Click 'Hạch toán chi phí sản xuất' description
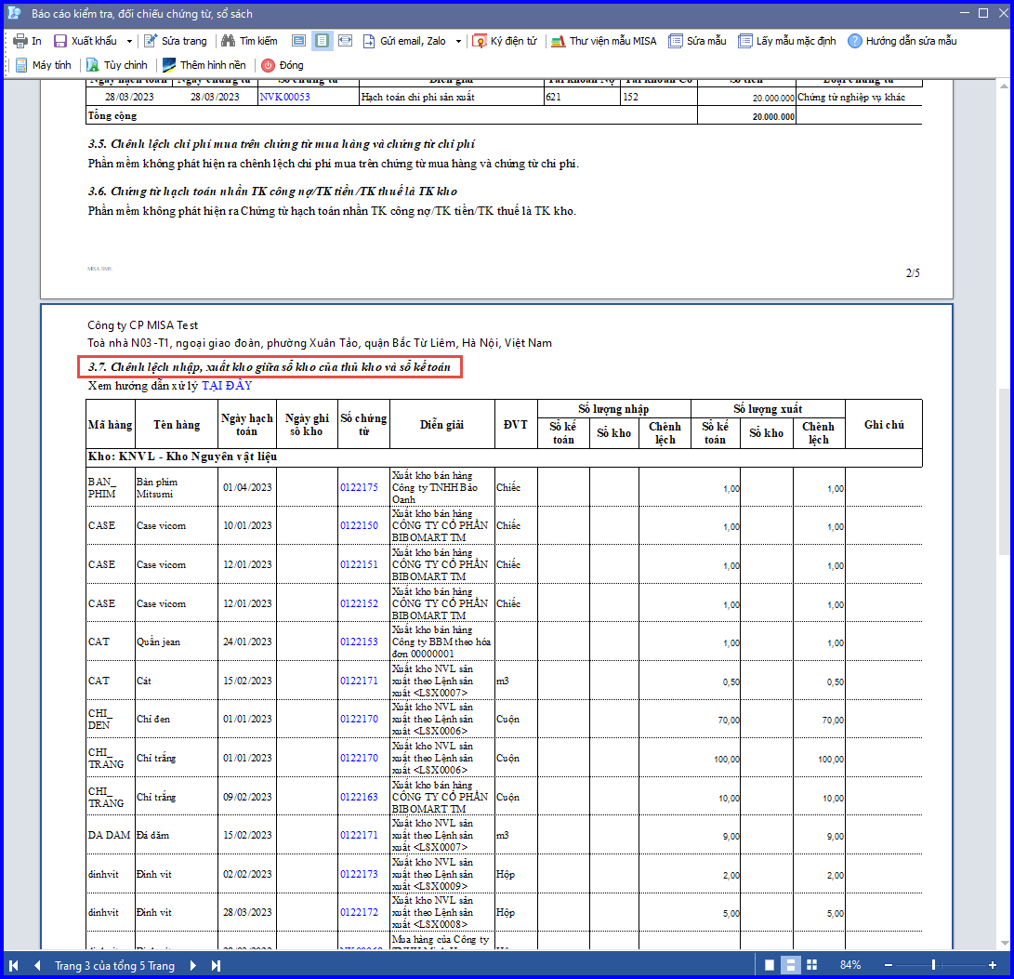 tap(417, 97)
